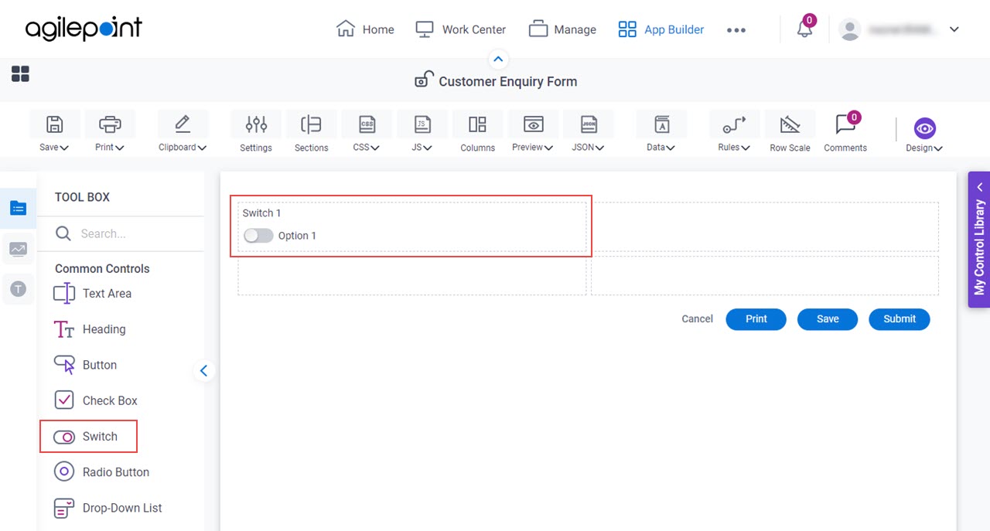Select the Row Scale tool
The image size is (990, 531).
click(790, 131)
